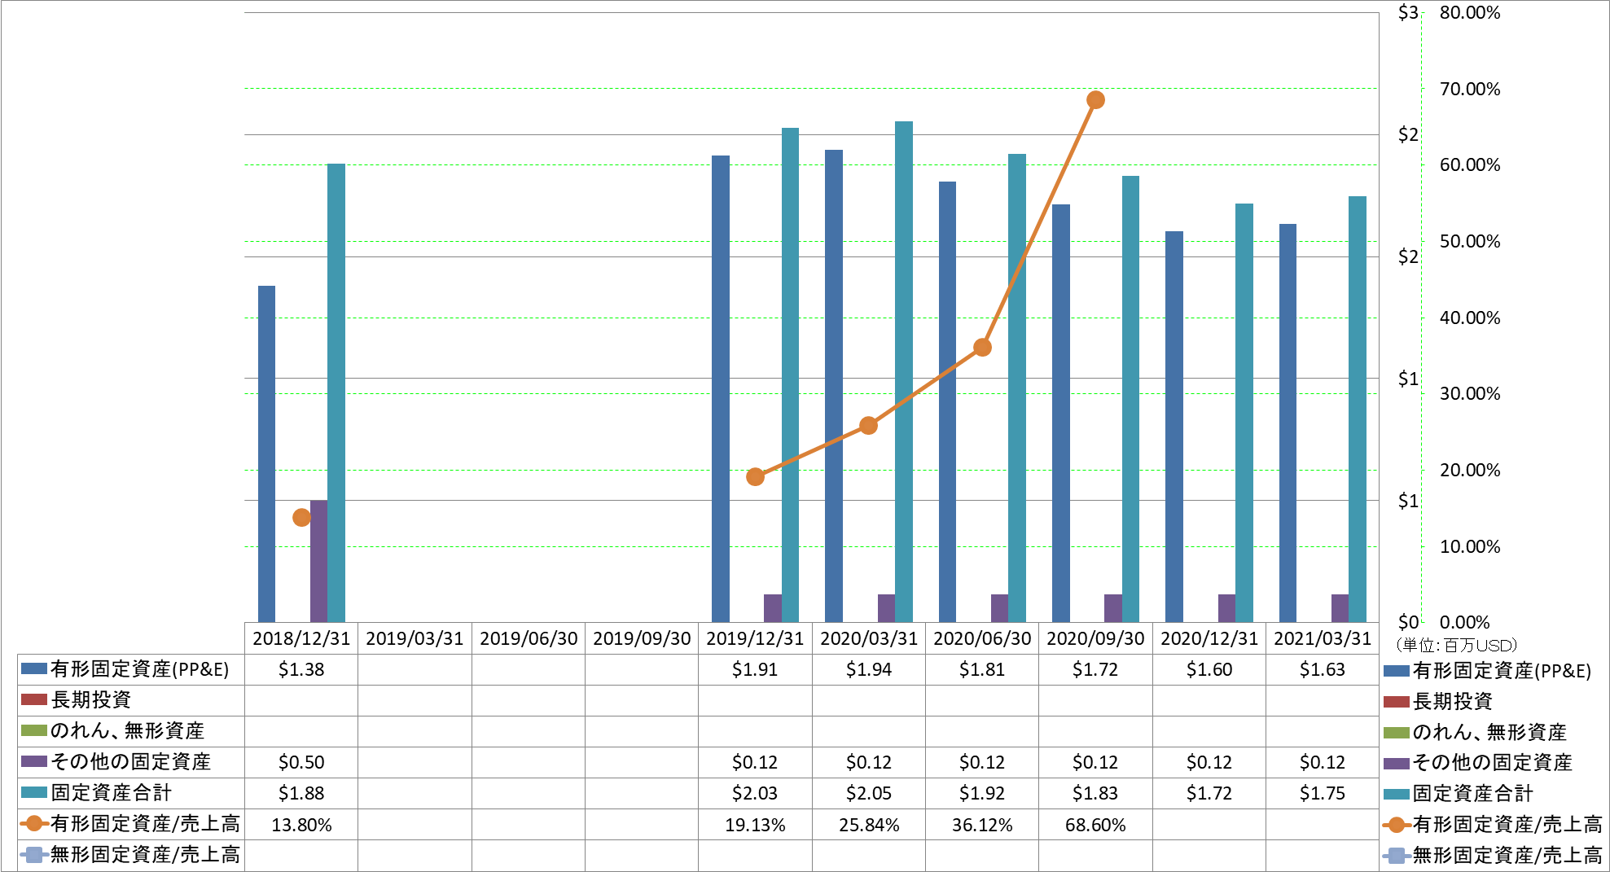Click the 68.60% orange line data point
The height and width of the screenshot is (872, 1610).
click(1096, 100)
